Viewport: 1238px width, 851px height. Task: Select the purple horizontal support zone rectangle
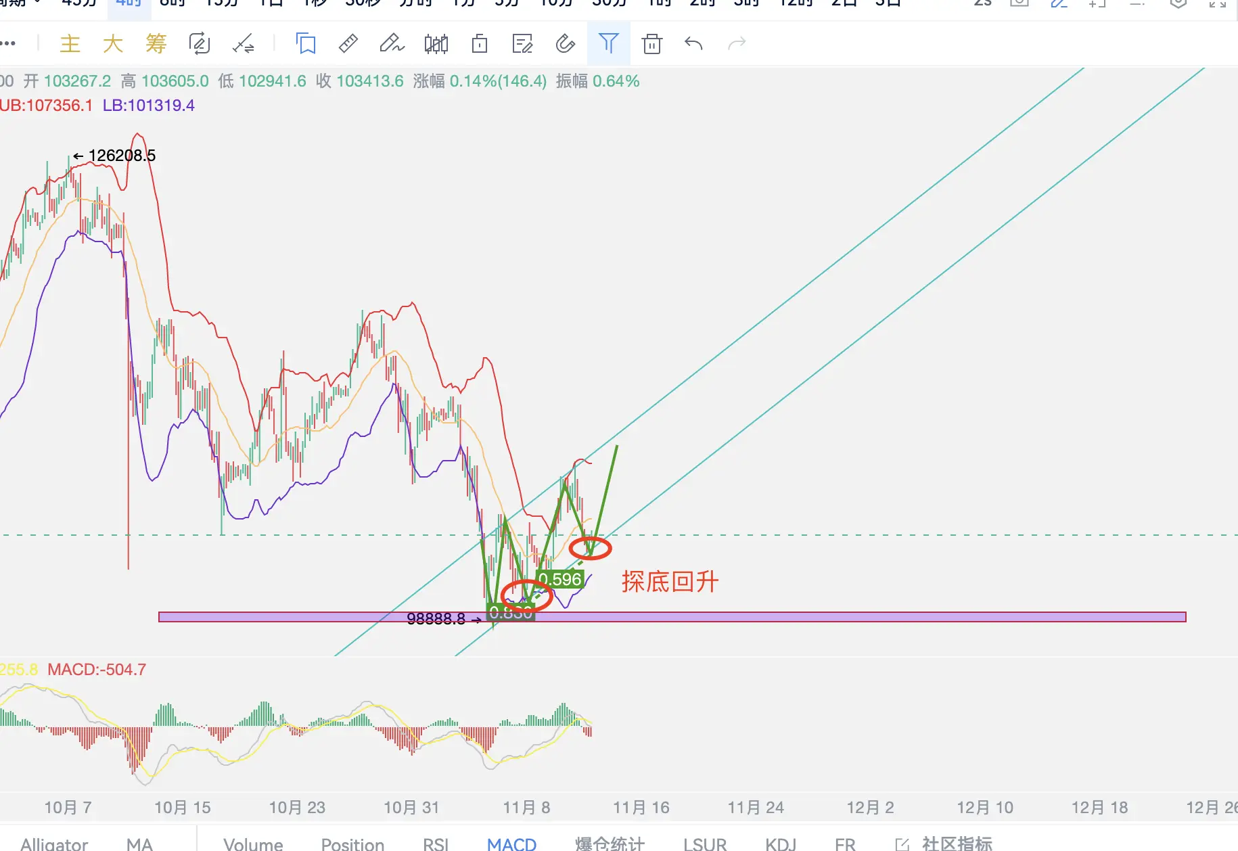(672, 617)
